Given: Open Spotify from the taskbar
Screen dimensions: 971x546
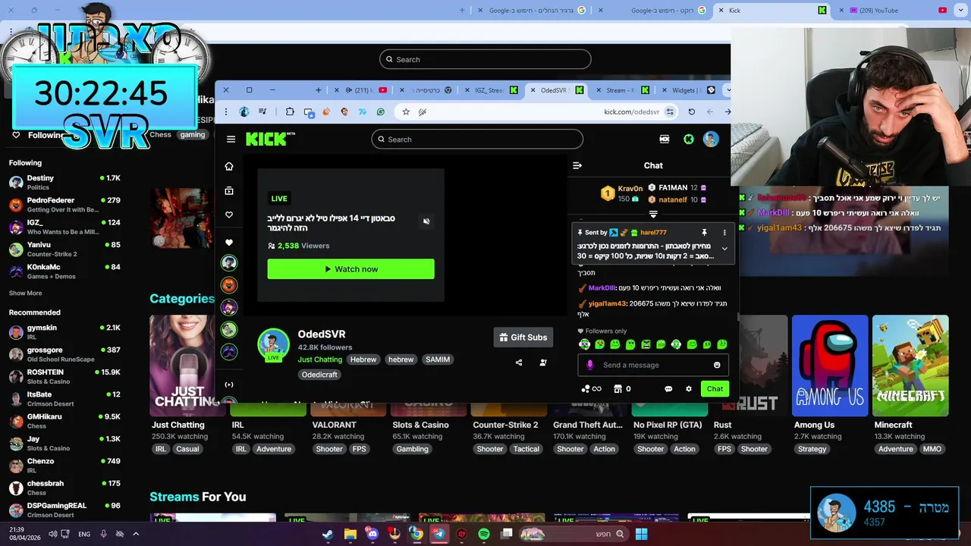Looking at the screenshot, I should pos(484,534).
